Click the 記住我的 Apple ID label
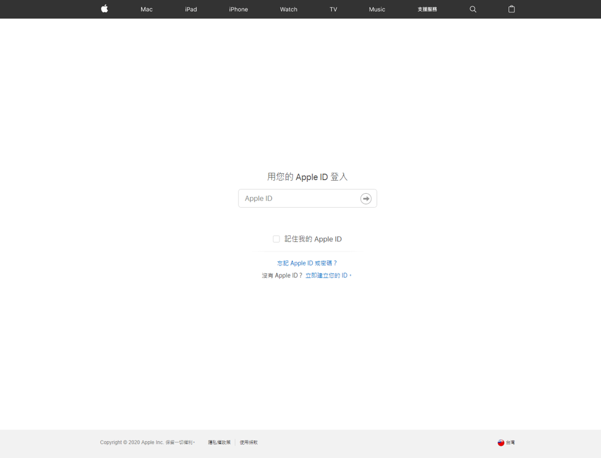601x458 pixels. click(313, 239)
